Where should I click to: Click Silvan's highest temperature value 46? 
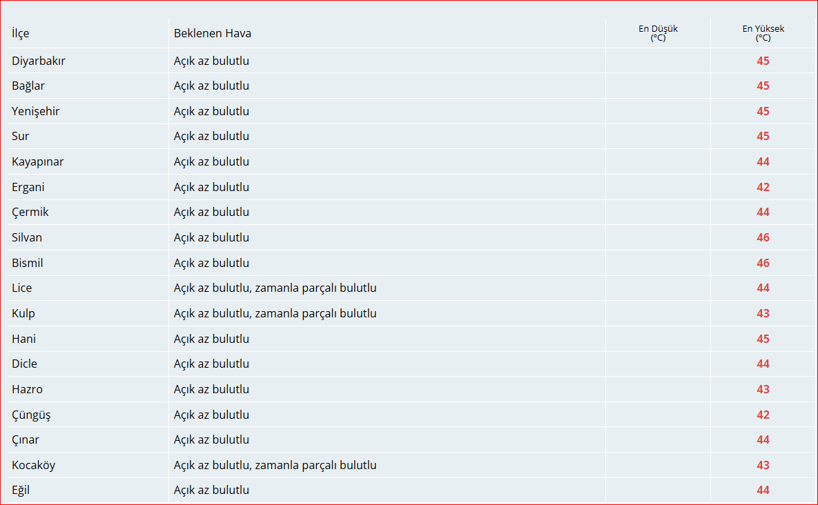tap(763, 237)
